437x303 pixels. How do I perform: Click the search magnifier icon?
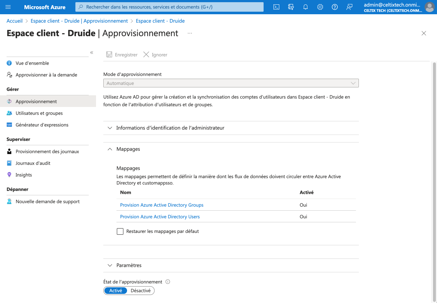[81, 7]
